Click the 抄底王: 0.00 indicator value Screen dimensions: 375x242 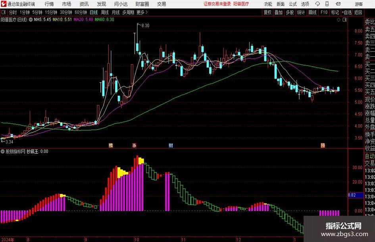[x=37, y=151]
